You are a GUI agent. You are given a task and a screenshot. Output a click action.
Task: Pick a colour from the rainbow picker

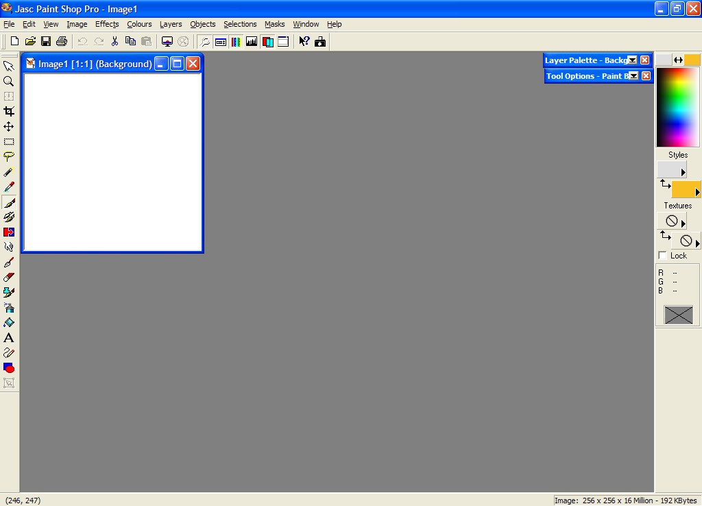pyautogui.click(x=678, y=107)
